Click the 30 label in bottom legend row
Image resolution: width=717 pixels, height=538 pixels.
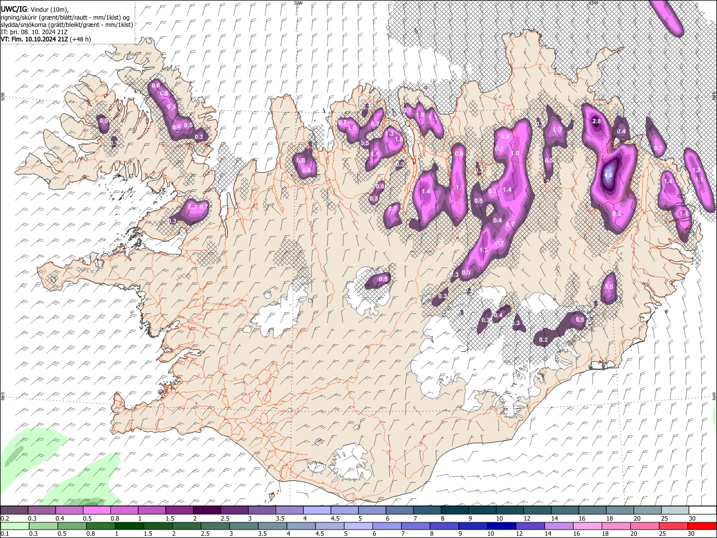point(690,534)
